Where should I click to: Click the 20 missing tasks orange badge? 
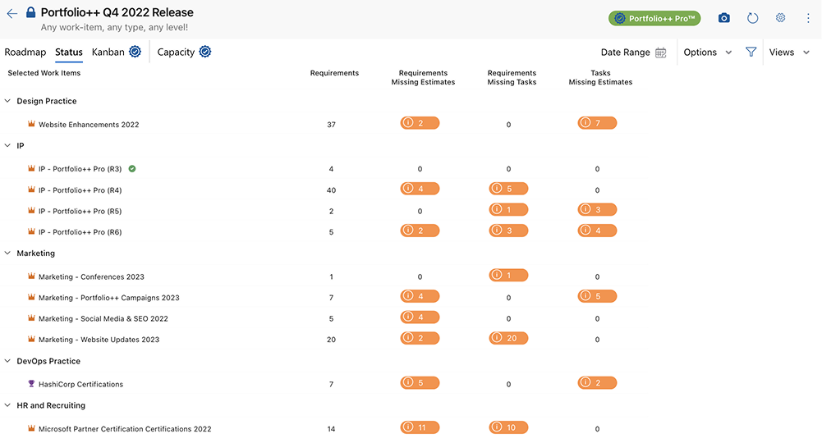pos(508,338)
